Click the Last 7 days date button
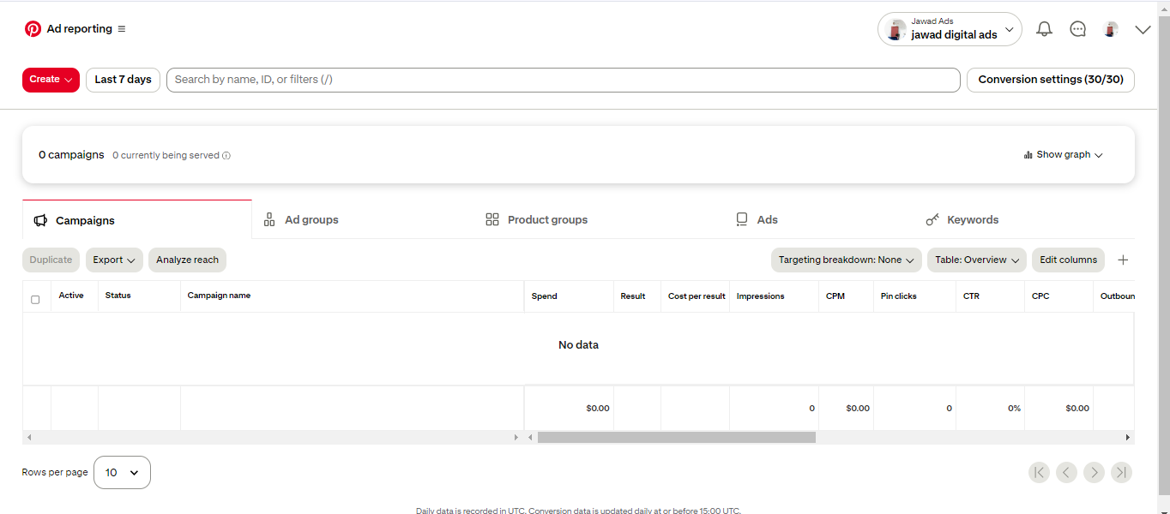The image size is (1170, 514). [x=123, y=80]
